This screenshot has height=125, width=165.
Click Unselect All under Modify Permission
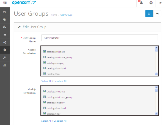pos(60,121)
